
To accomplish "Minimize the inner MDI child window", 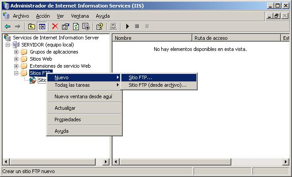I will (269, 16).
